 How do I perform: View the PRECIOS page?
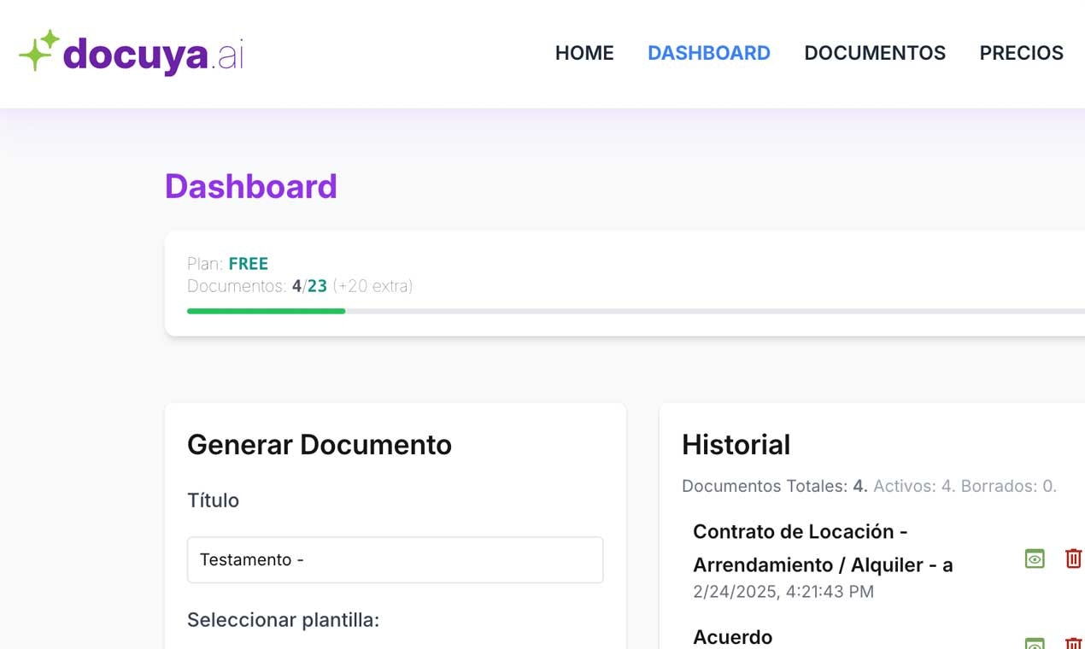(x=1022, y=53)
